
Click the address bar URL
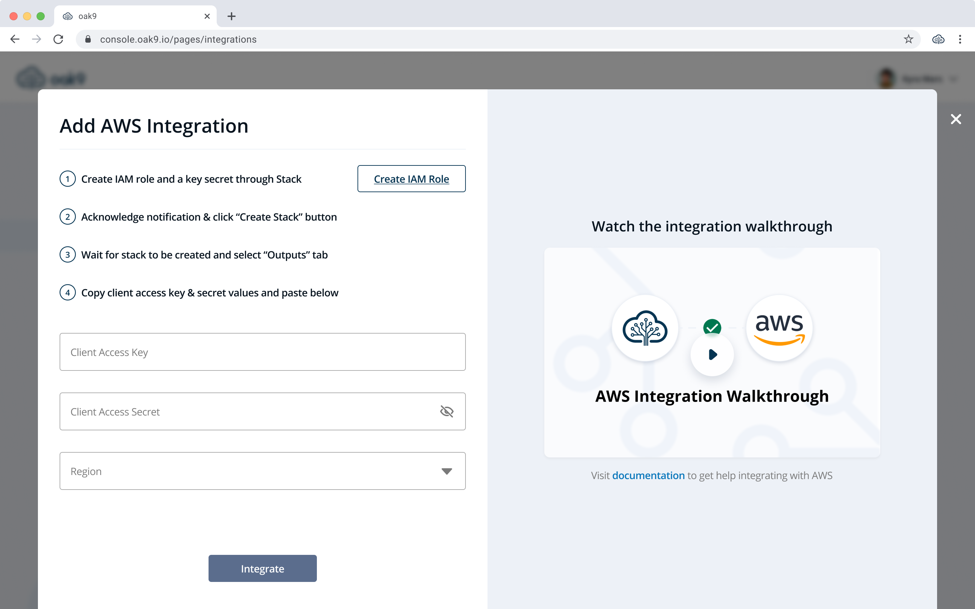pyautogui.click(x=178, y=40)
